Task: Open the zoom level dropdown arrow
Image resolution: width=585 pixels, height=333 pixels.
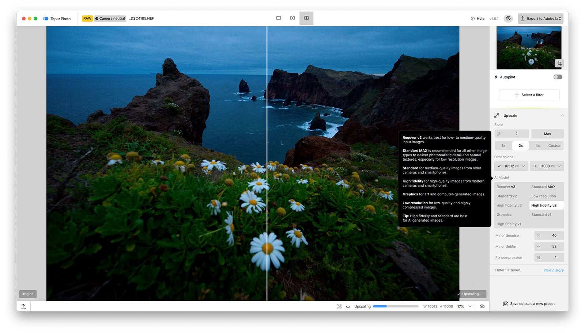Action: click(470, 306)
